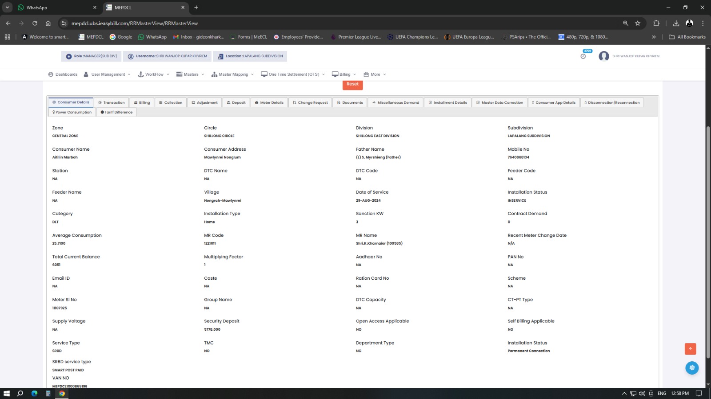Expand the More menu
Image resolution: width=711 pixels, height=399 pixels.
tap(375, 74)
